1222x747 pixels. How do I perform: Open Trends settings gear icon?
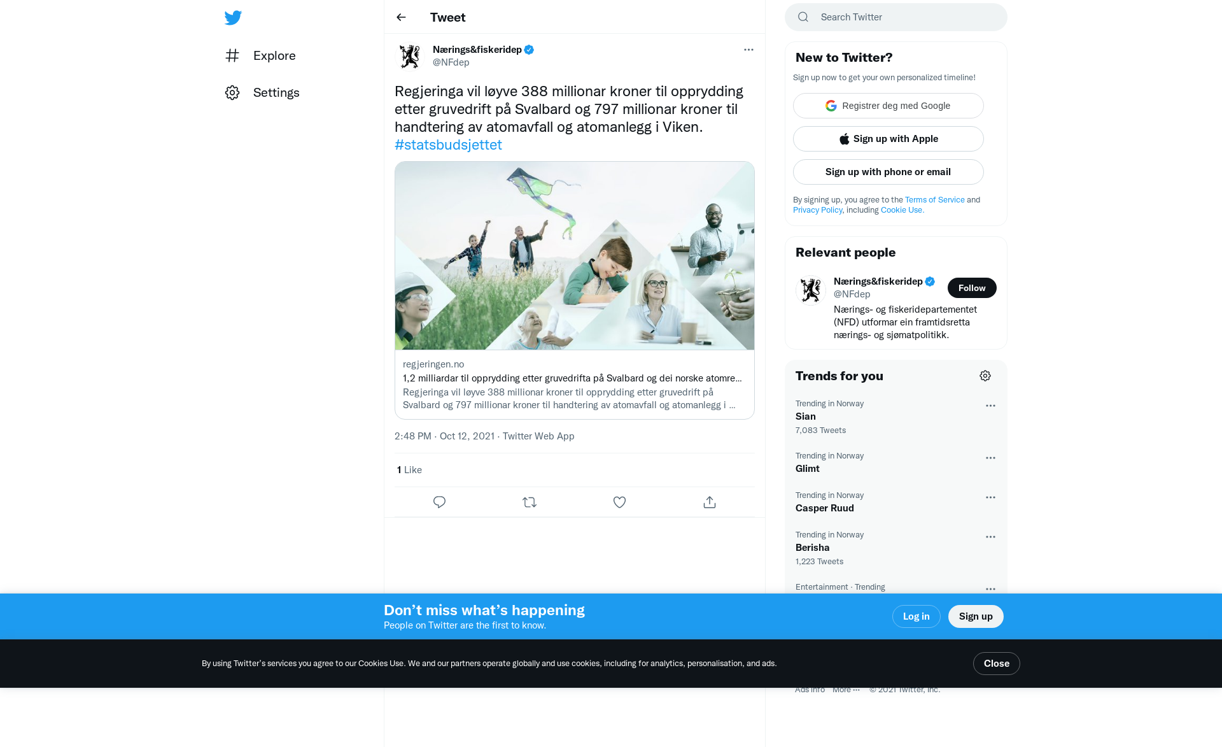tap(985, 376)
